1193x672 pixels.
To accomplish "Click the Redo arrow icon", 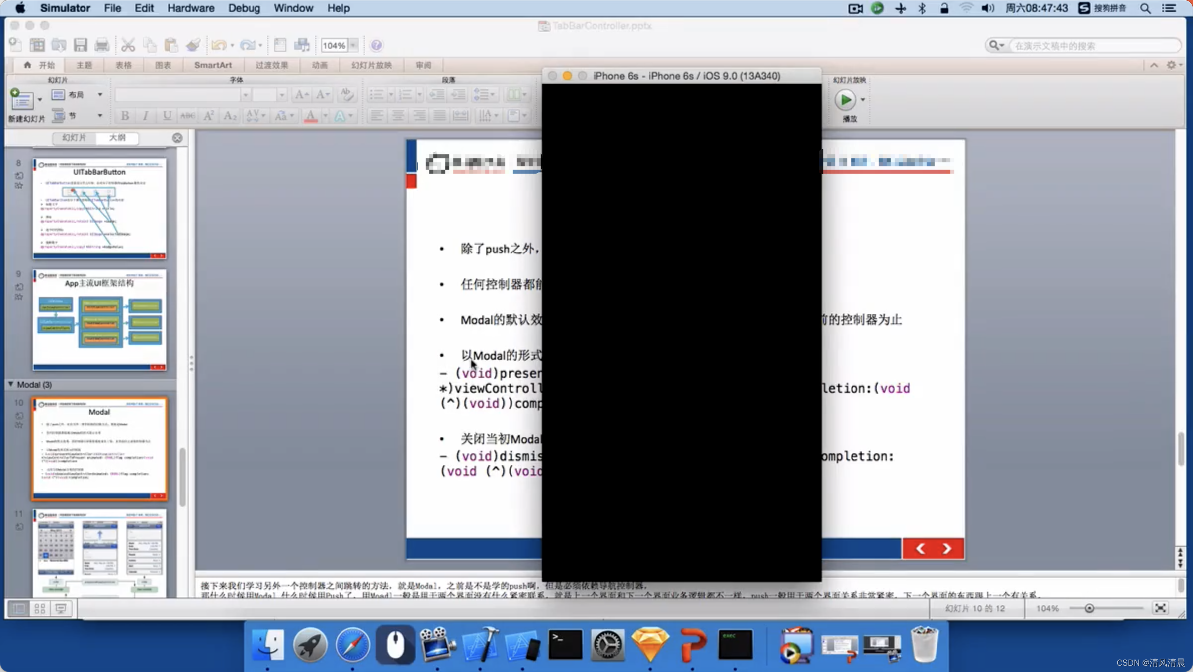I will [247, 45].
